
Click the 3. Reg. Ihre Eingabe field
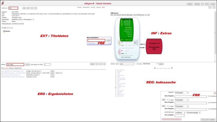pyautogui.click(x=191, y=109)
